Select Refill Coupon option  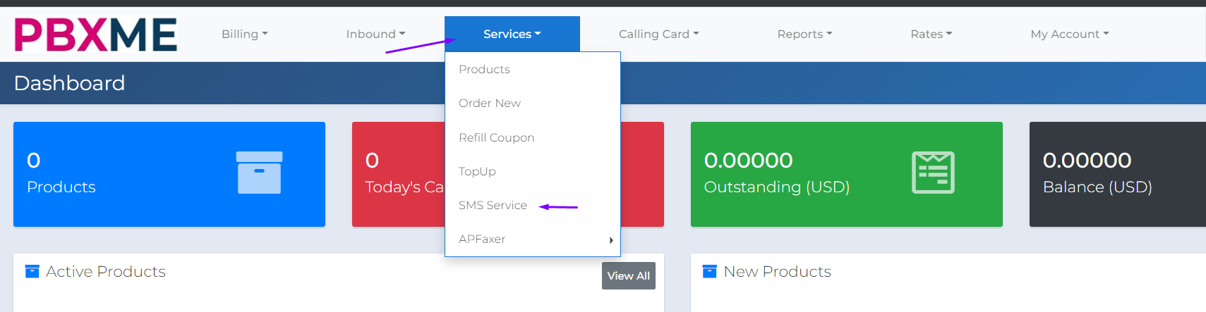(x=496, y=137)
